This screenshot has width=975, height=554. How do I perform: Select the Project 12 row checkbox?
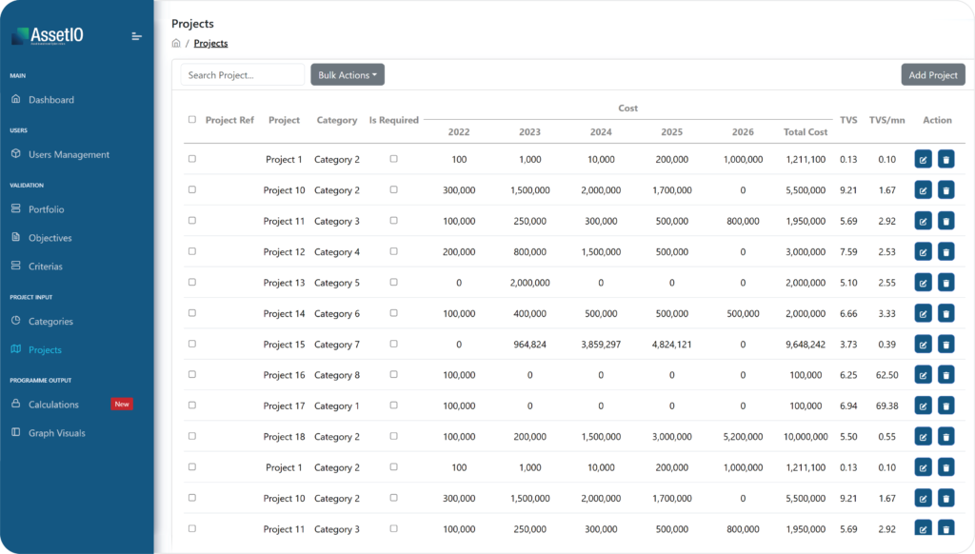(192, 251)
